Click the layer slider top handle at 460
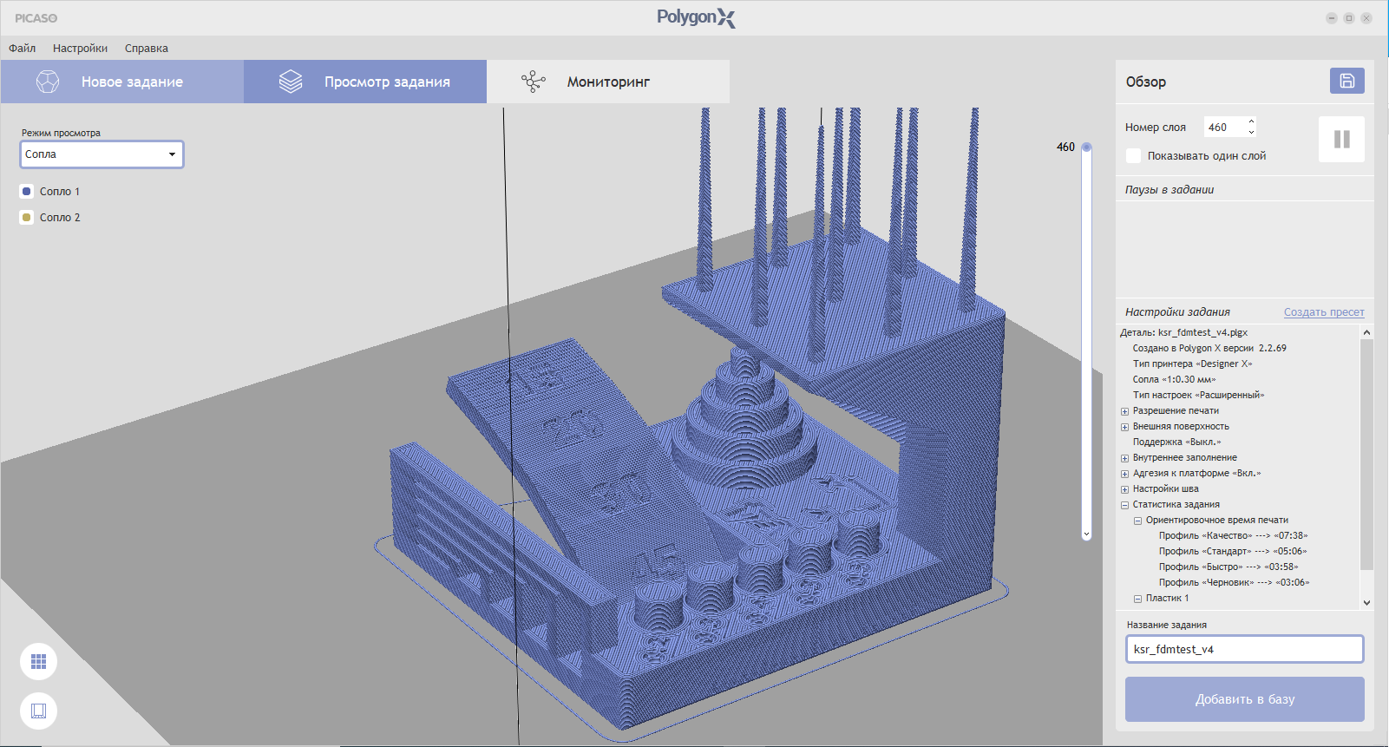Screen dimensions: 1389x747 pyautogui.click(x=1086, y=147)
